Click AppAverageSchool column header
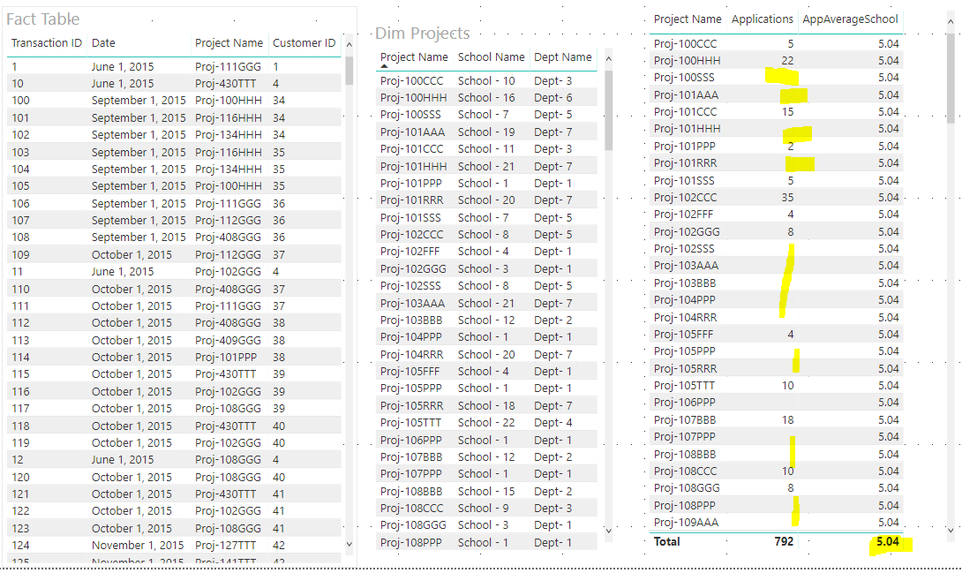Screen dimensions: 962x573 [850, 19]
